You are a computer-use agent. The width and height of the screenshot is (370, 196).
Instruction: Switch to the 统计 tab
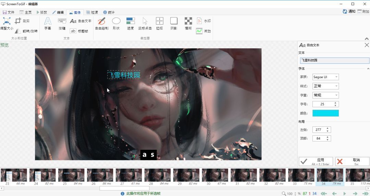coord(109,12)
